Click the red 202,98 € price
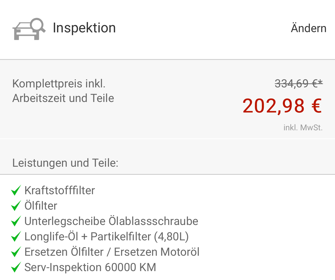The height and width of the screenshot is (280, 335). [282, 106]
